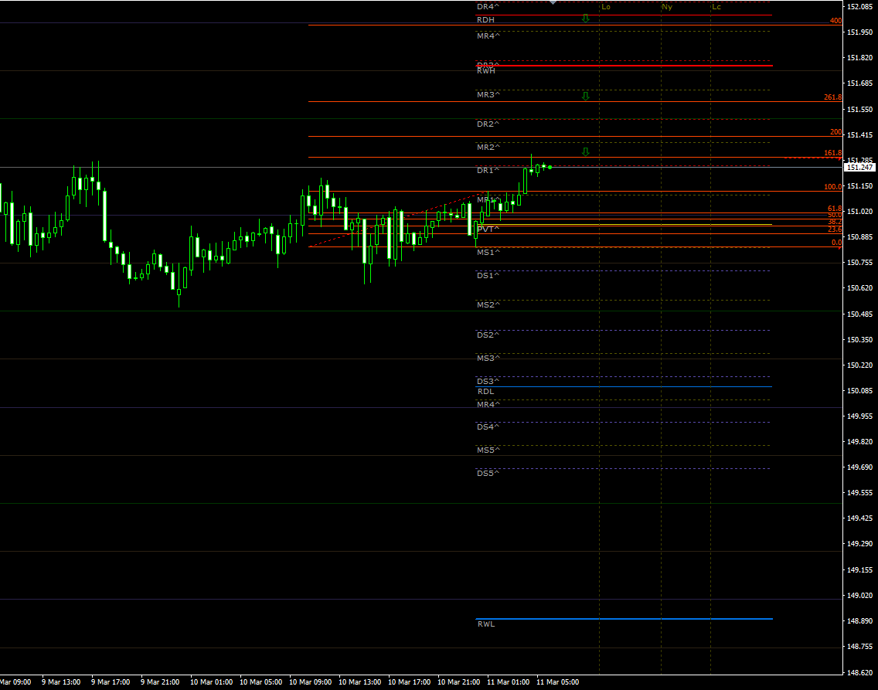This screenshot has width=878, height=690.
Task: Click the green down arrow below the RDH line
Action: pyautogui.click(x=586, y=18)
